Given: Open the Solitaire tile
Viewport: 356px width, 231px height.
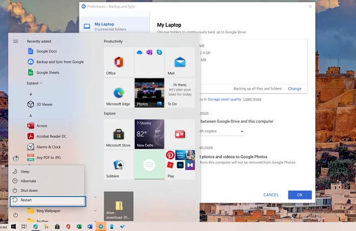Looking at the screenshot, I should tap(118, 165).
